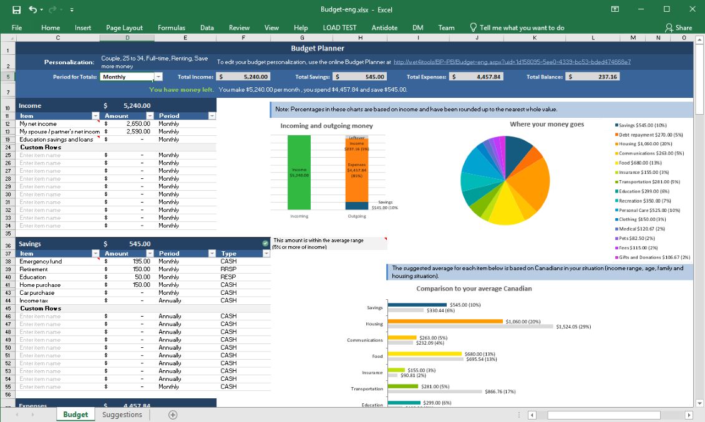
Task: Click Housing bar in comparison chart
Action: 445,322
